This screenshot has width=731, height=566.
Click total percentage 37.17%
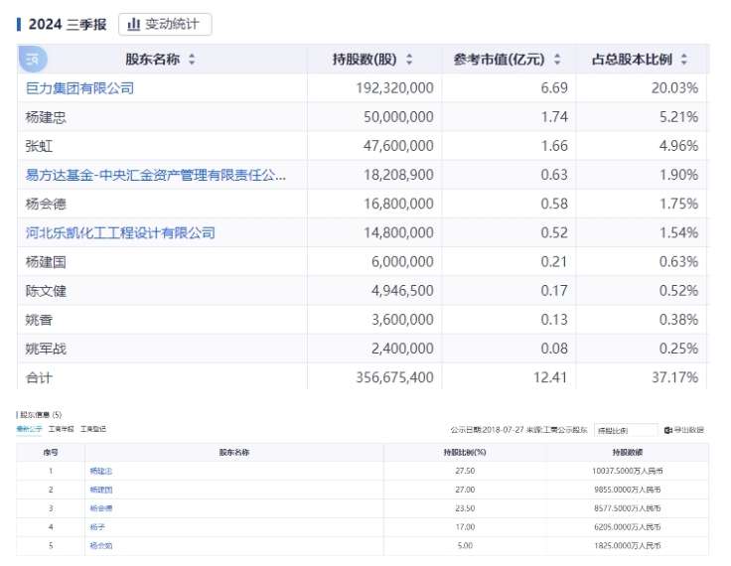(x=674, y=377)
